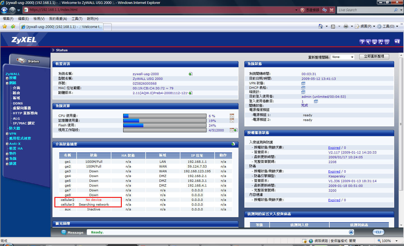Click the 立即重新整理 refresh now button
The height and width of the screenshot is (246, 404).
click(x=374, y=56)
